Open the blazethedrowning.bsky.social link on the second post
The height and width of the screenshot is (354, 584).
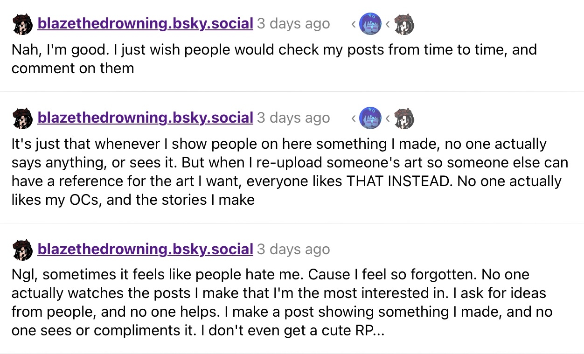coord(145,118)
